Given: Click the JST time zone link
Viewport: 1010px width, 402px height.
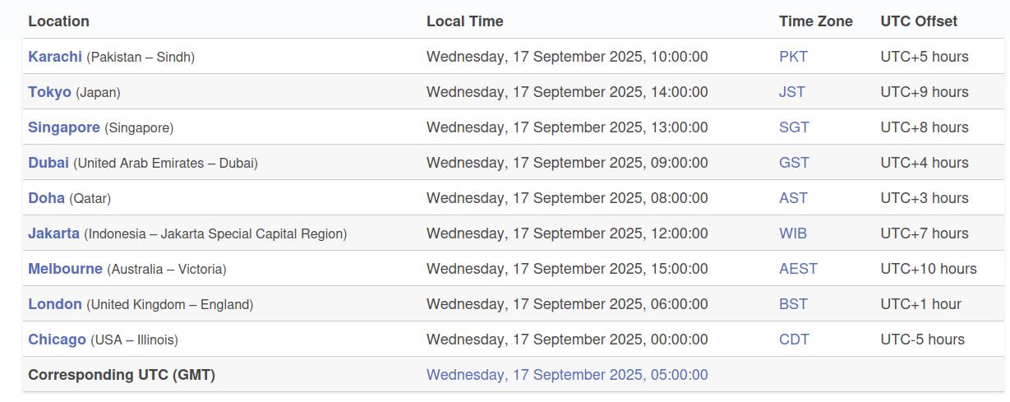Looking at the screenshot, I should tap(791, 92).
